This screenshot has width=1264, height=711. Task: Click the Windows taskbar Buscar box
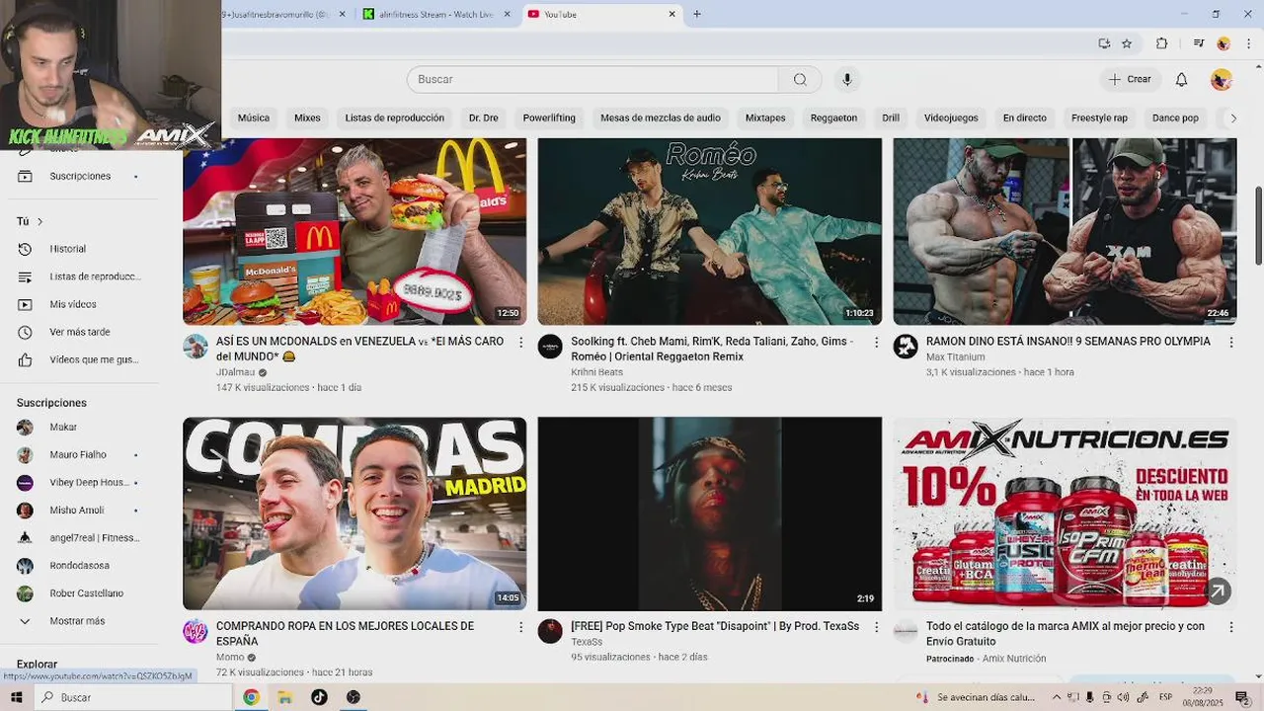133,697
